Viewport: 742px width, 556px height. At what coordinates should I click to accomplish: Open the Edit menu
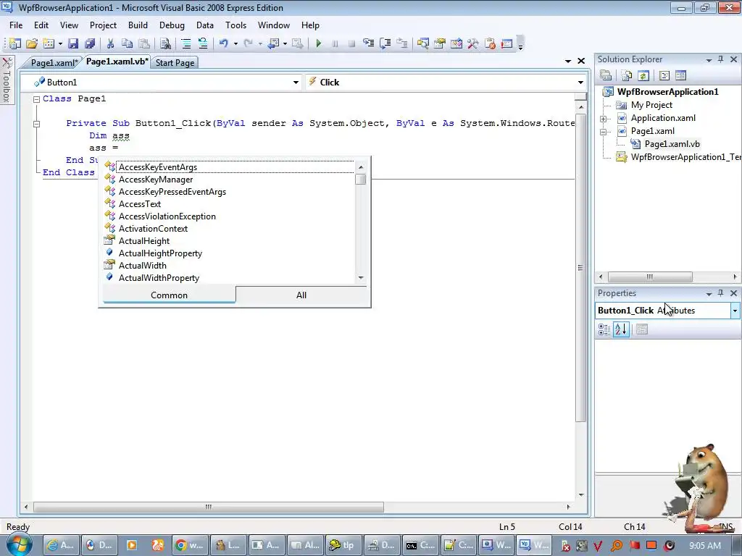pos(41,25)
